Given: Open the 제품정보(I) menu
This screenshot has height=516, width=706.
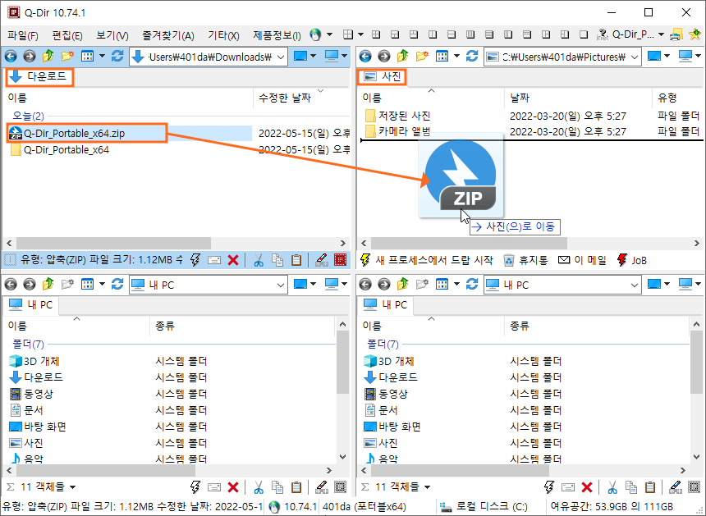Looking at the screenshot, I should (x=277, y=35).
